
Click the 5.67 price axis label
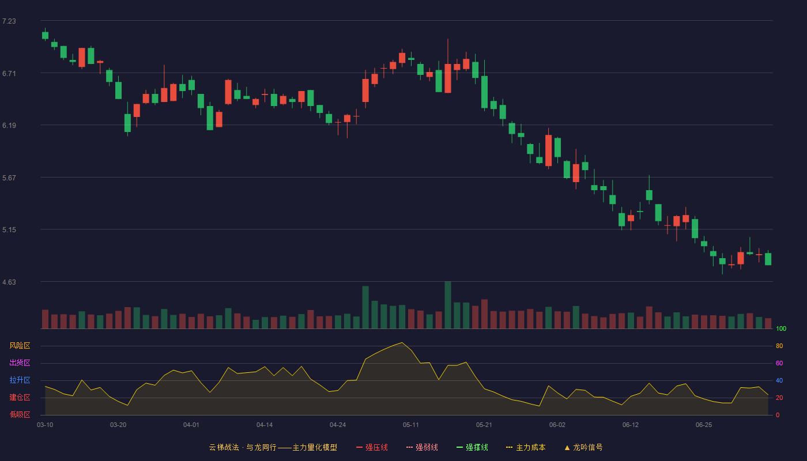coord(9,177)
